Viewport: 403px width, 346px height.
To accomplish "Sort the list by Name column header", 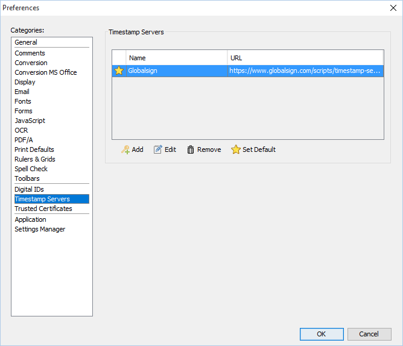I will pyautogui.click(x=176, y=58).
